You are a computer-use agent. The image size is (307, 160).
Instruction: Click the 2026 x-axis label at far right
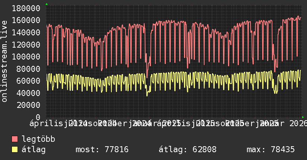coord(298,124)
